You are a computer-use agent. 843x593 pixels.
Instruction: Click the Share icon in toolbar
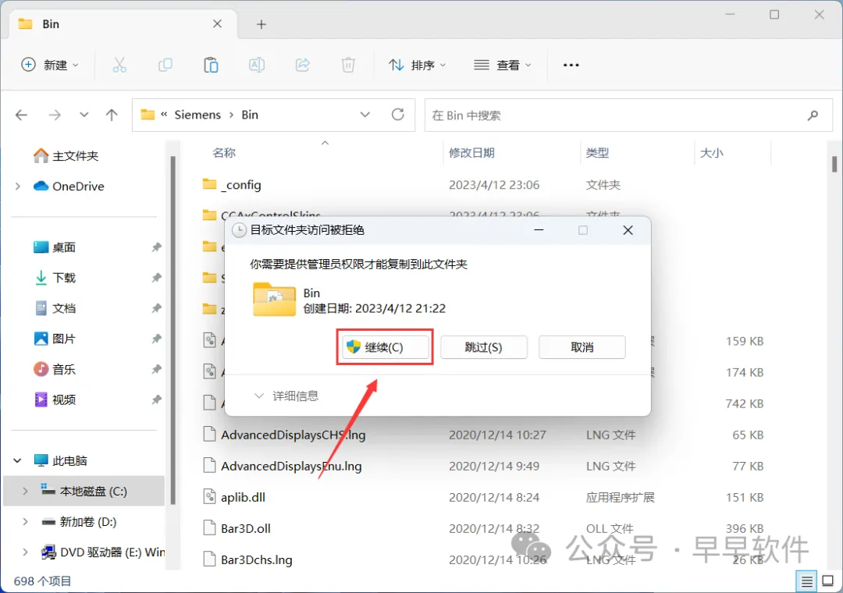tap(303, 65)
